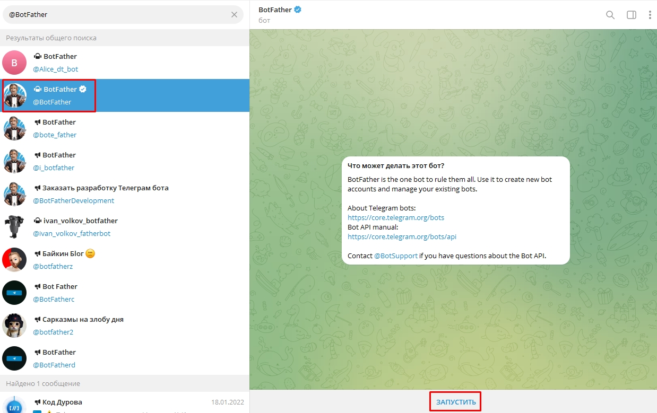Open search in chat magnifier icon
657x413 pixels.
(610, 15)
